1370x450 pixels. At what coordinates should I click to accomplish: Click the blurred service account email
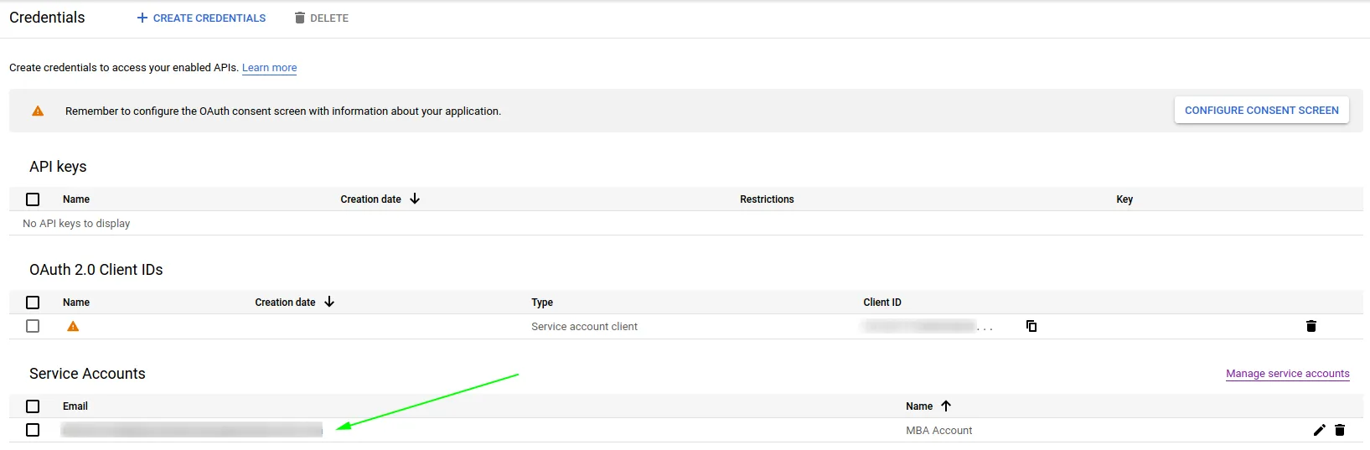point(192,430)
